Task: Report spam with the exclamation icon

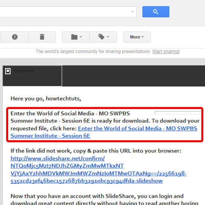Action: click(15, 37)
